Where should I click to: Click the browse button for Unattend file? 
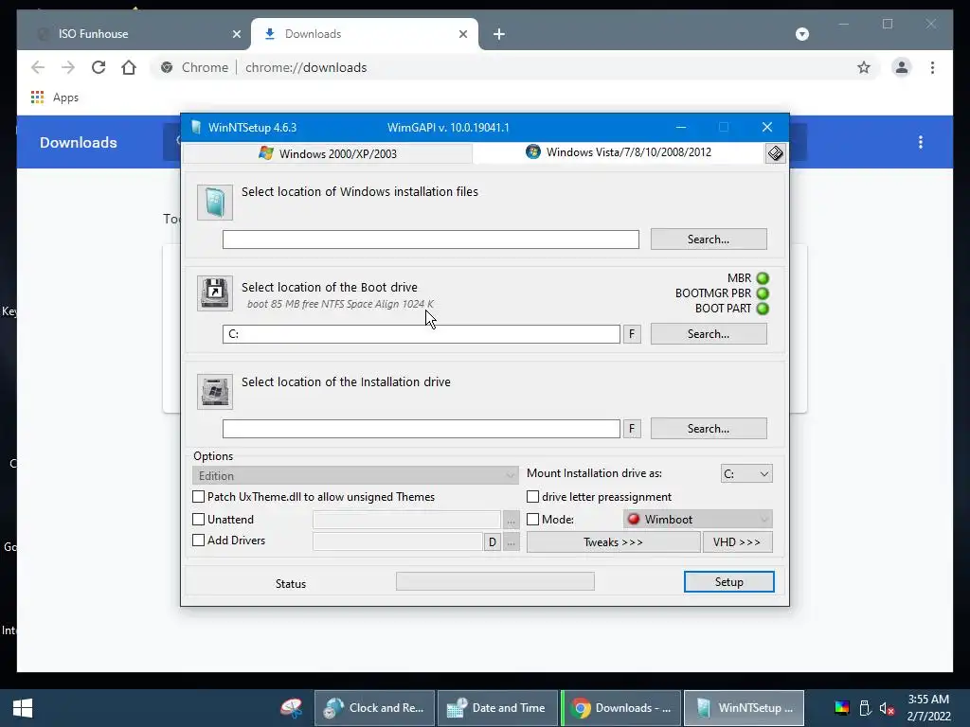[511, 521]
